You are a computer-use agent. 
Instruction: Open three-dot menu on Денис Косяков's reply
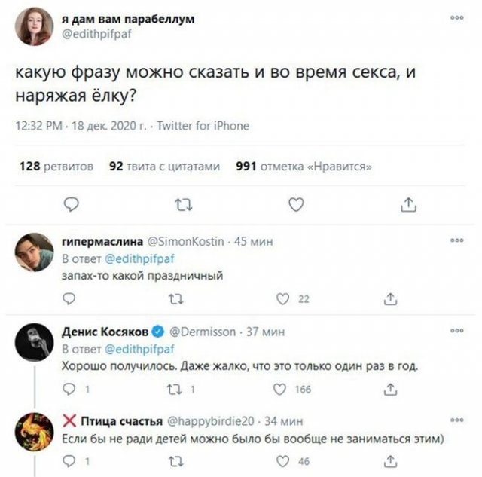[457, 330]
